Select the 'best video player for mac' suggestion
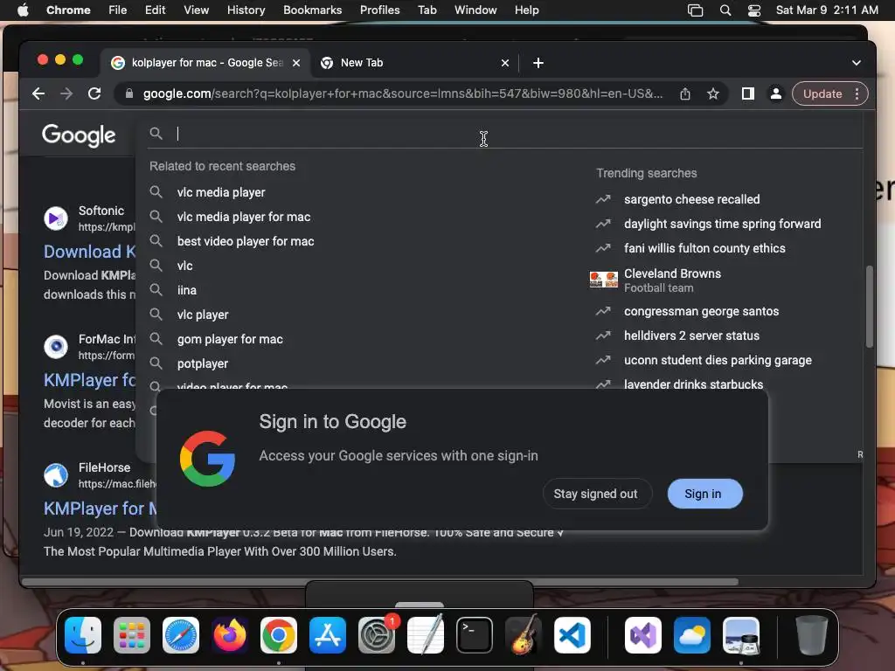This screenshot has height=671, width=895. click(246, 241)
